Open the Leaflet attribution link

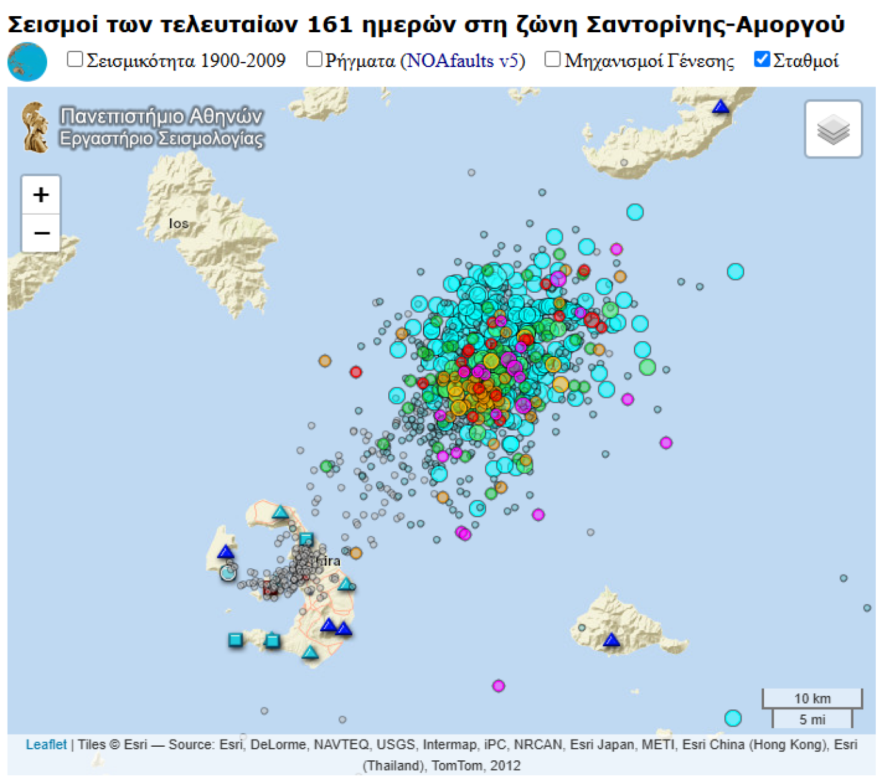(x=46, y=744)
